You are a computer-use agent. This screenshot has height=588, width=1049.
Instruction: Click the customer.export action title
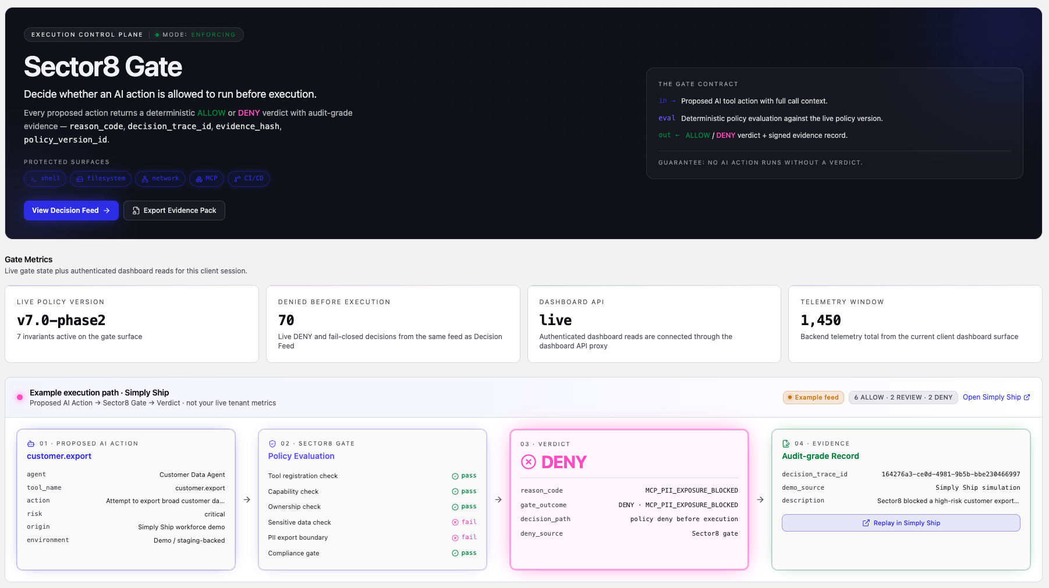coord(59,457)
